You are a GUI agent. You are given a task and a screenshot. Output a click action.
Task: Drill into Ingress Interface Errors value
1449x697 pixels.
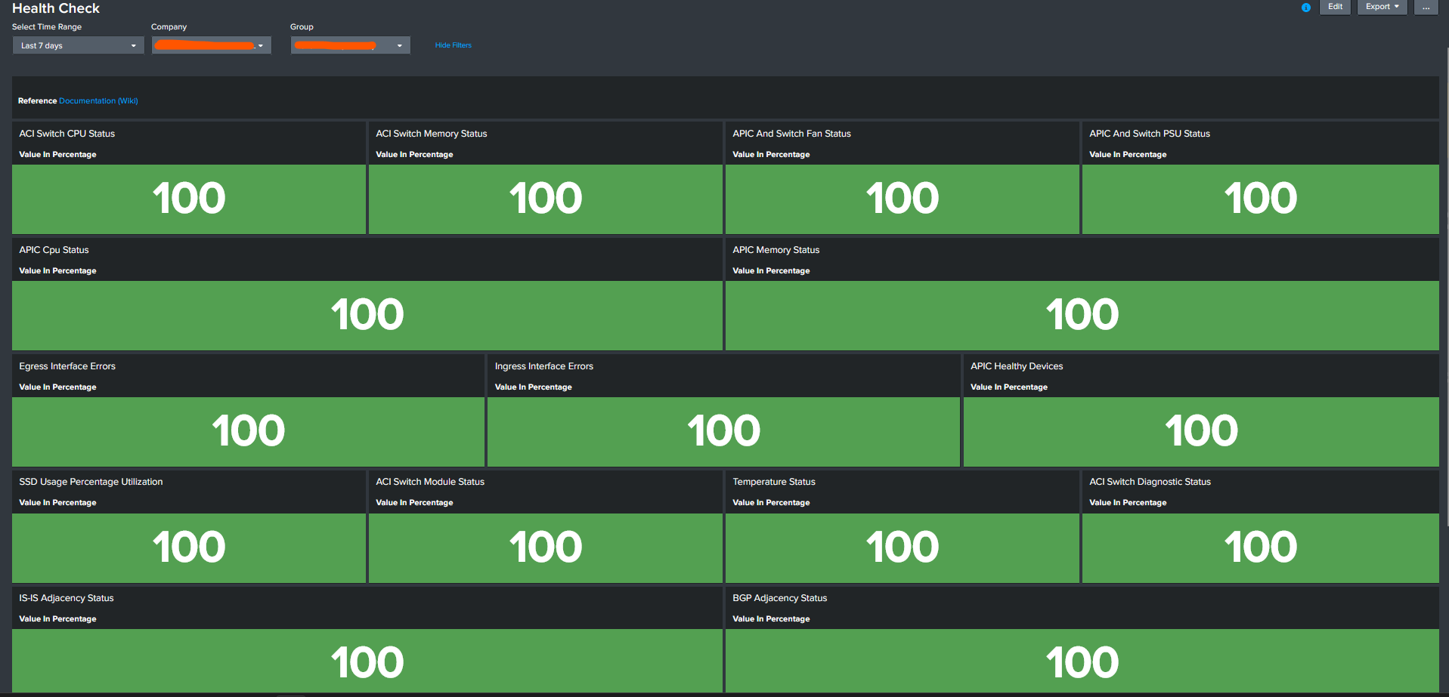(x=723, y=431)
